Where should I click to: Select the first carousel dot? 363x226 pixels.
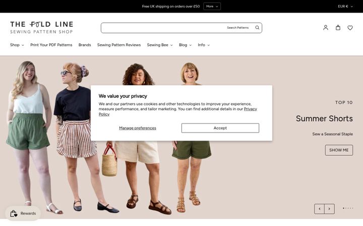coord(343,208)
